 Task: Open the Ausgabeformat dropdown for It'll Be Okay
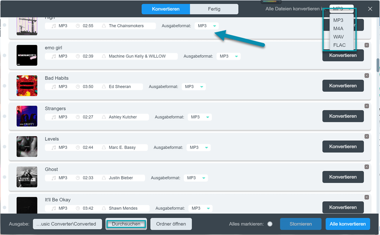(200, 208)
